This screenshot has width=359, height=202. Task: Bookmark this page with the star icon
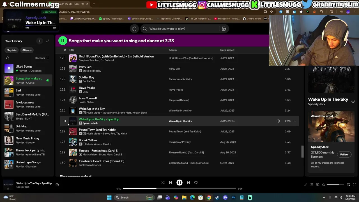[271, 12]
